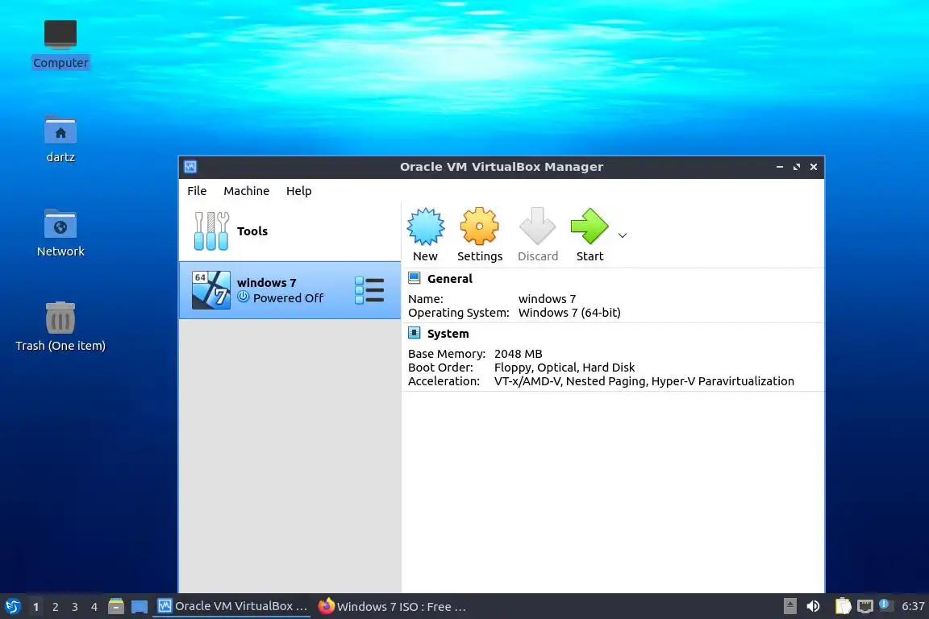Open the Computer desktop icon

[60, 44]
